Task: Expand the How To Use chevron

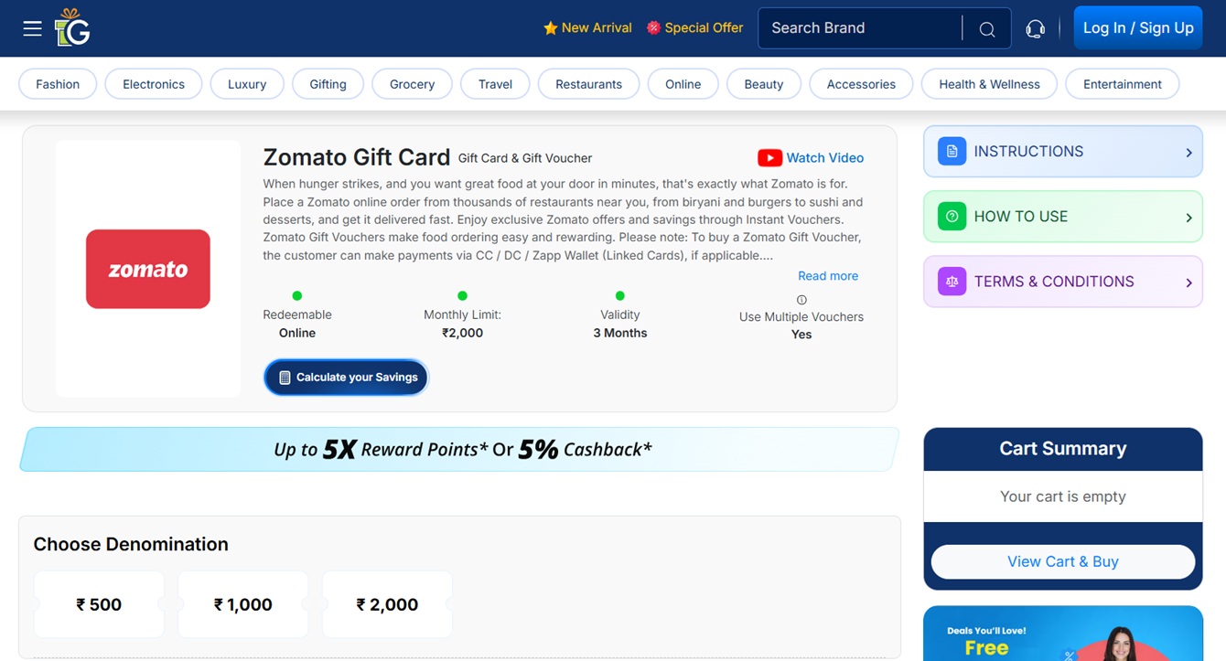Action: tap(1188, 218)
